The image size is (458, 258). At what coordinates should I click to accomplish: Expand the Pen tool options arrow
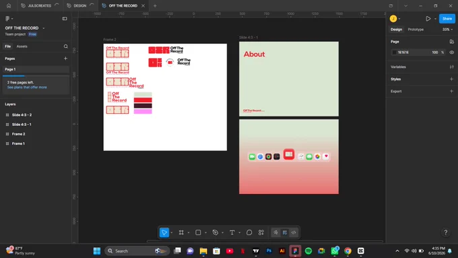pos(222,233)
